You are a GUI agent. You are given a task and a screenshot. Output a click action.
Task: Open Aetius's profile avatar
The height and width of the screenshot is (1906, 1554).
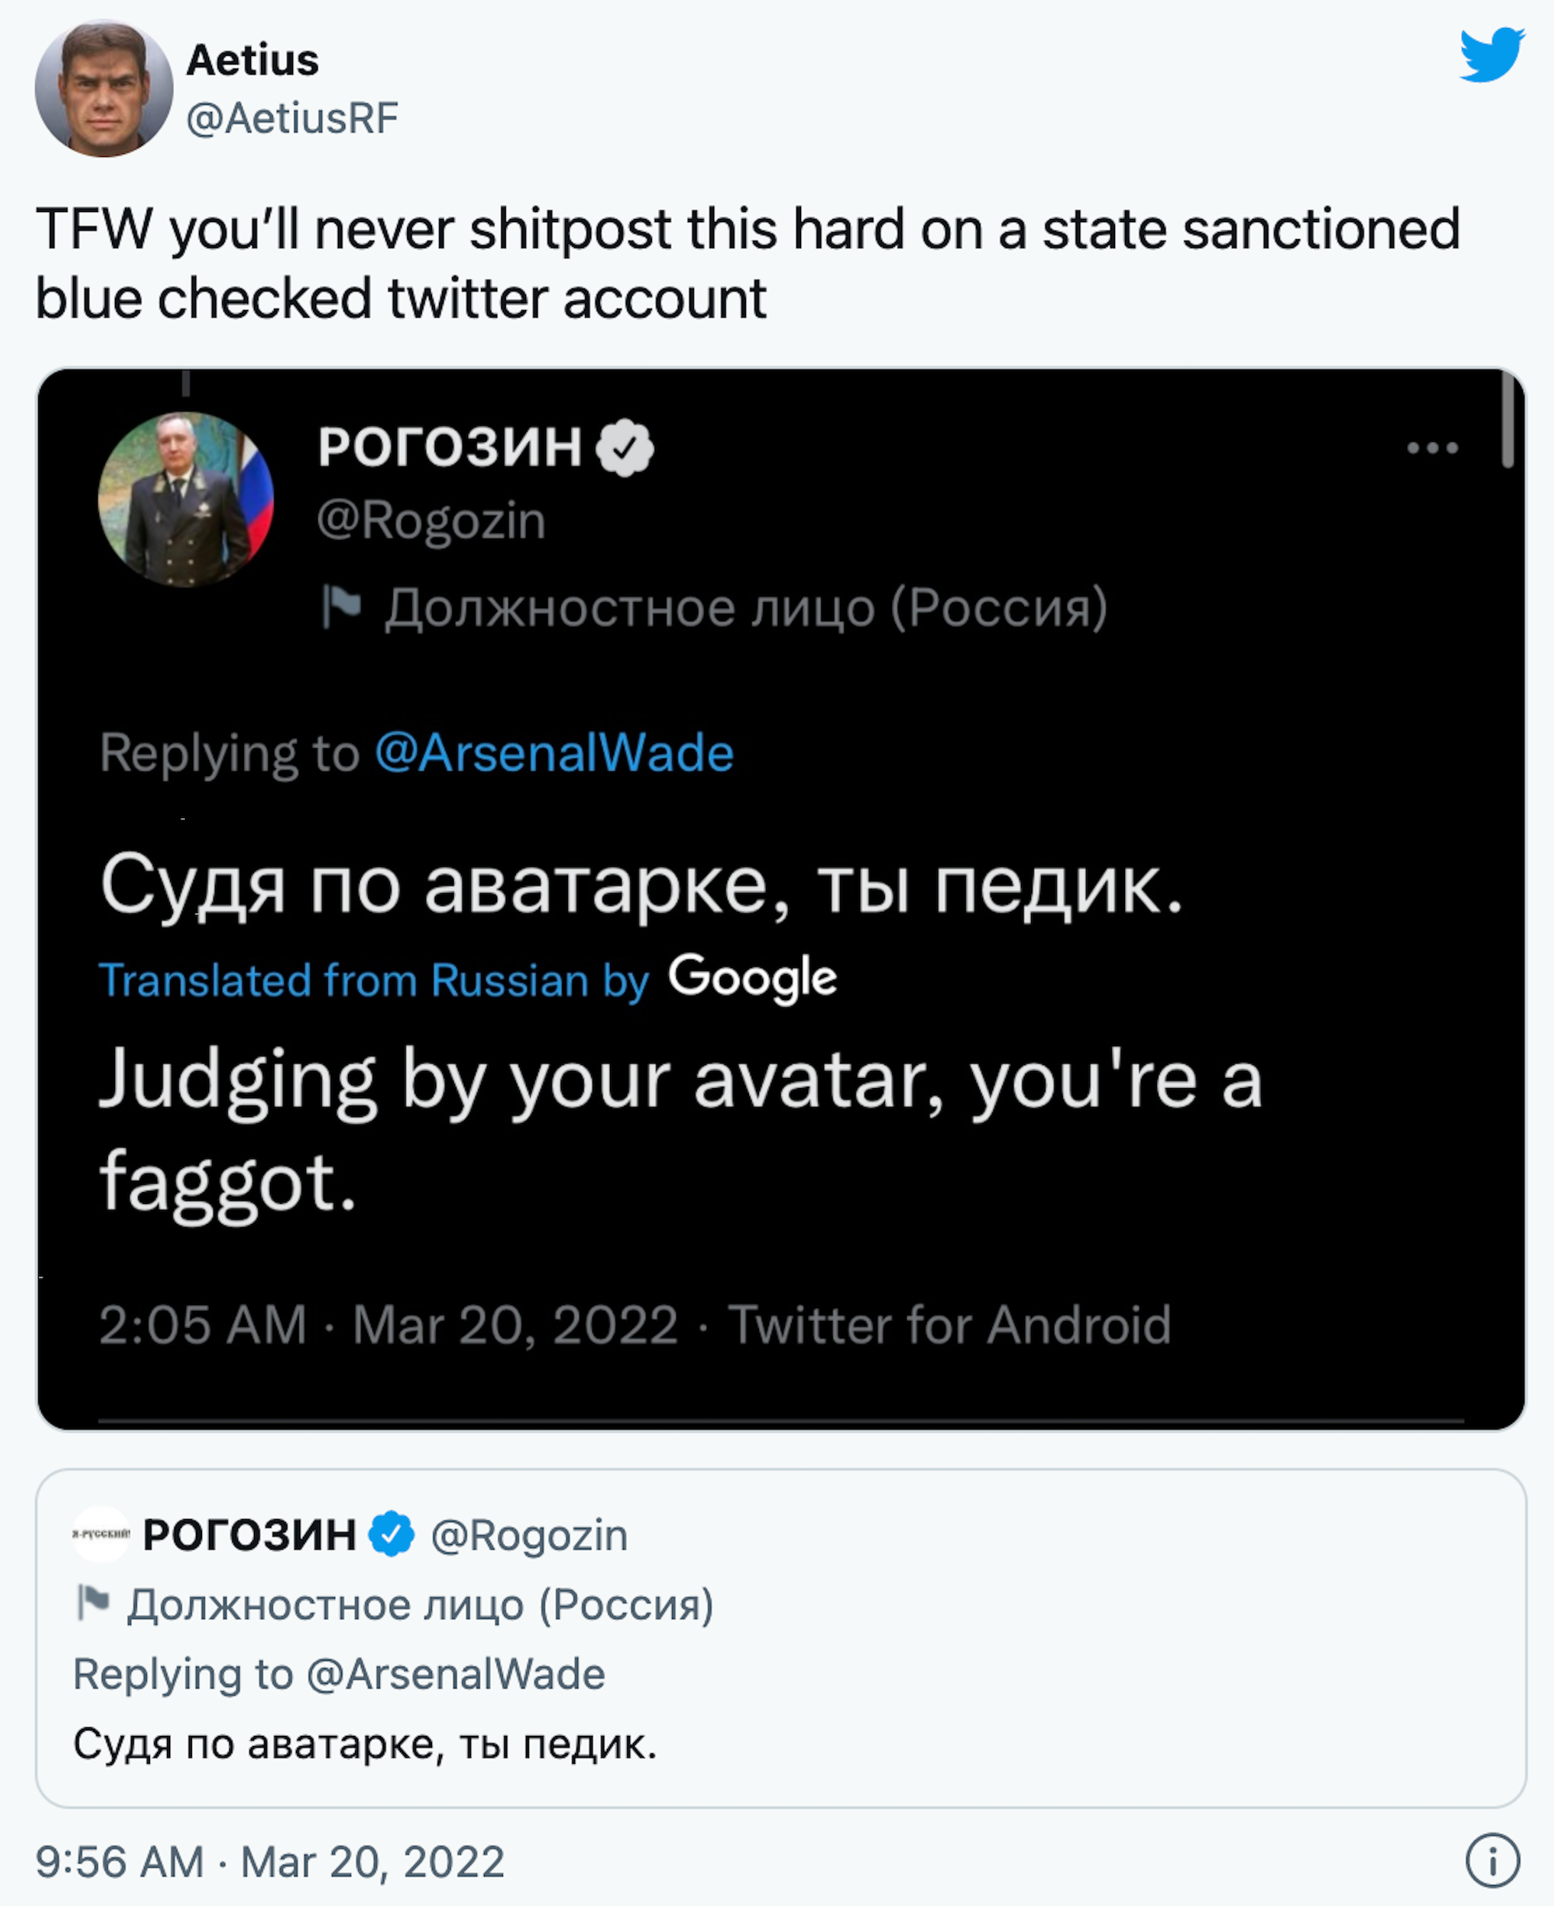pyautogui.click(x=104, y=89)
